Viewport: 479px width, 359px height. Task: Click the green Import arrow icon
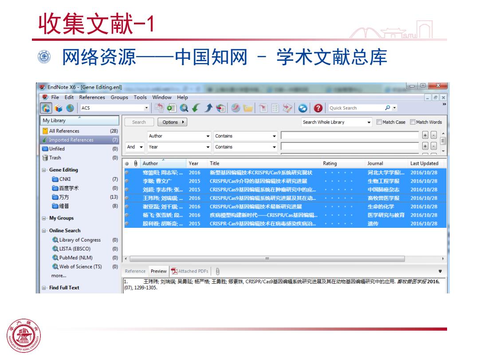click(196, 108)
